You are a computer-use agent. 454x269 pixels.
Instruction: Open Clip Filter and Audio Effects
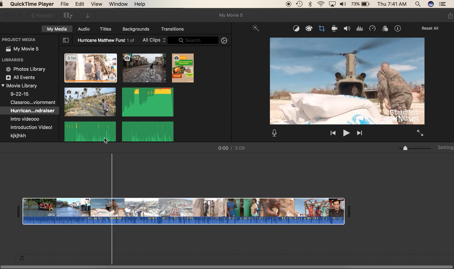tap(385, 28)
